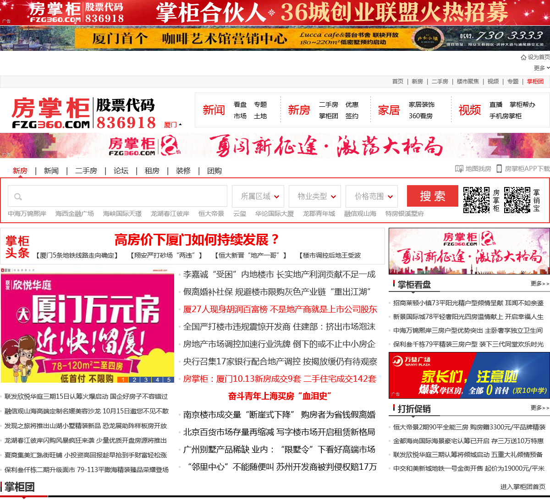Open headline 高房价下厦门如何持续发展？
550x500 pixels.
(x=197, y=240)
